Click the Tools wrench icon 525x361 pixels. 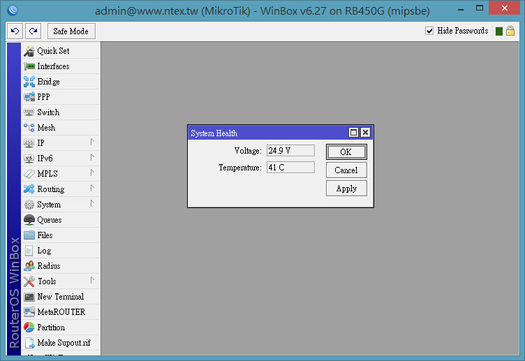click(x=29, y=281)
